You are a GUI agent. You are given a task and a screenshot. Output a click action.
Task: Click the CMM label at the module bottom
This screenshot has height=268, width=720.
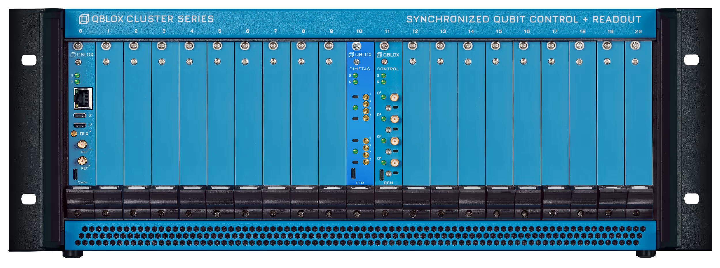pyautogui.click(x=82, y=183)
